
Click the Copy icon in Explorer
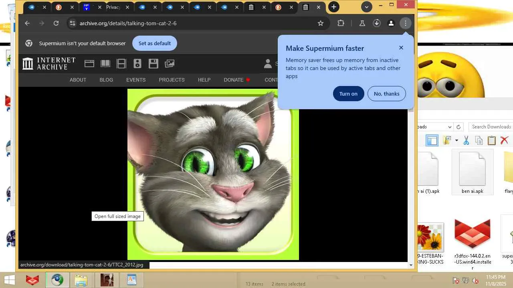(479, 140)
